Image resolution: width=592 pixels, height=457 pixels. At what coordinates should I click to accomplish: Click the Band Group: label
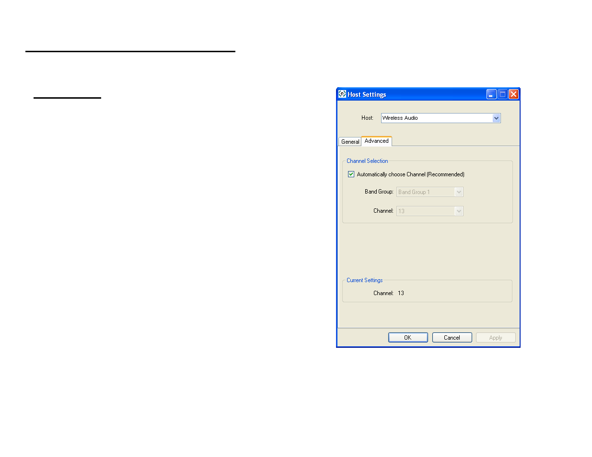pos(379,192)
